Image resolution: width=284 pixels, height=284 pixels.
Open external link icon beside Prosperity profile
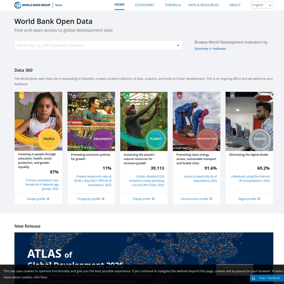coord(103,199)
